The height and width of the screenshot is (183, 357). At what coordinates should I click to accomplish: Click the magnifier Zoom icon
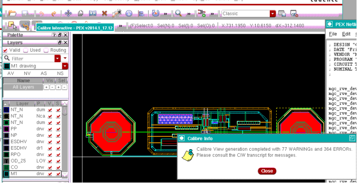click(x=178, y=13)
